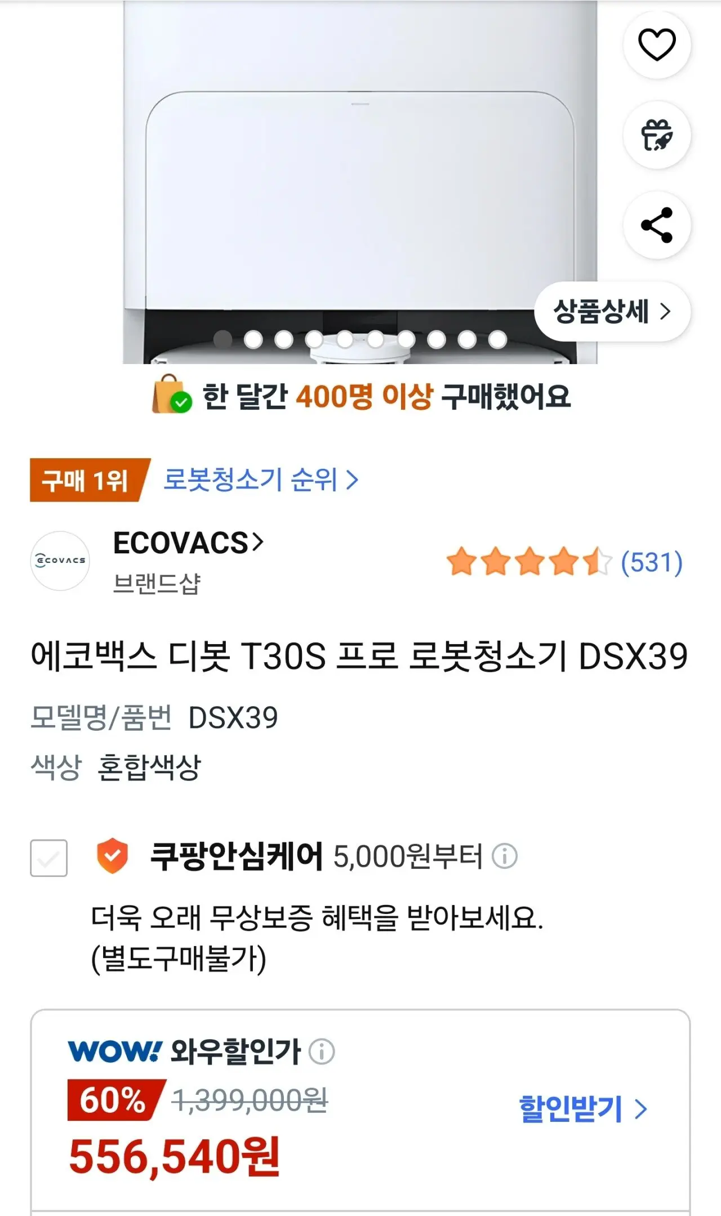This screenshot has height=1216, width=721.
Task: Tap the shopping bag purchase icon
Action: (x=172, y=394)
